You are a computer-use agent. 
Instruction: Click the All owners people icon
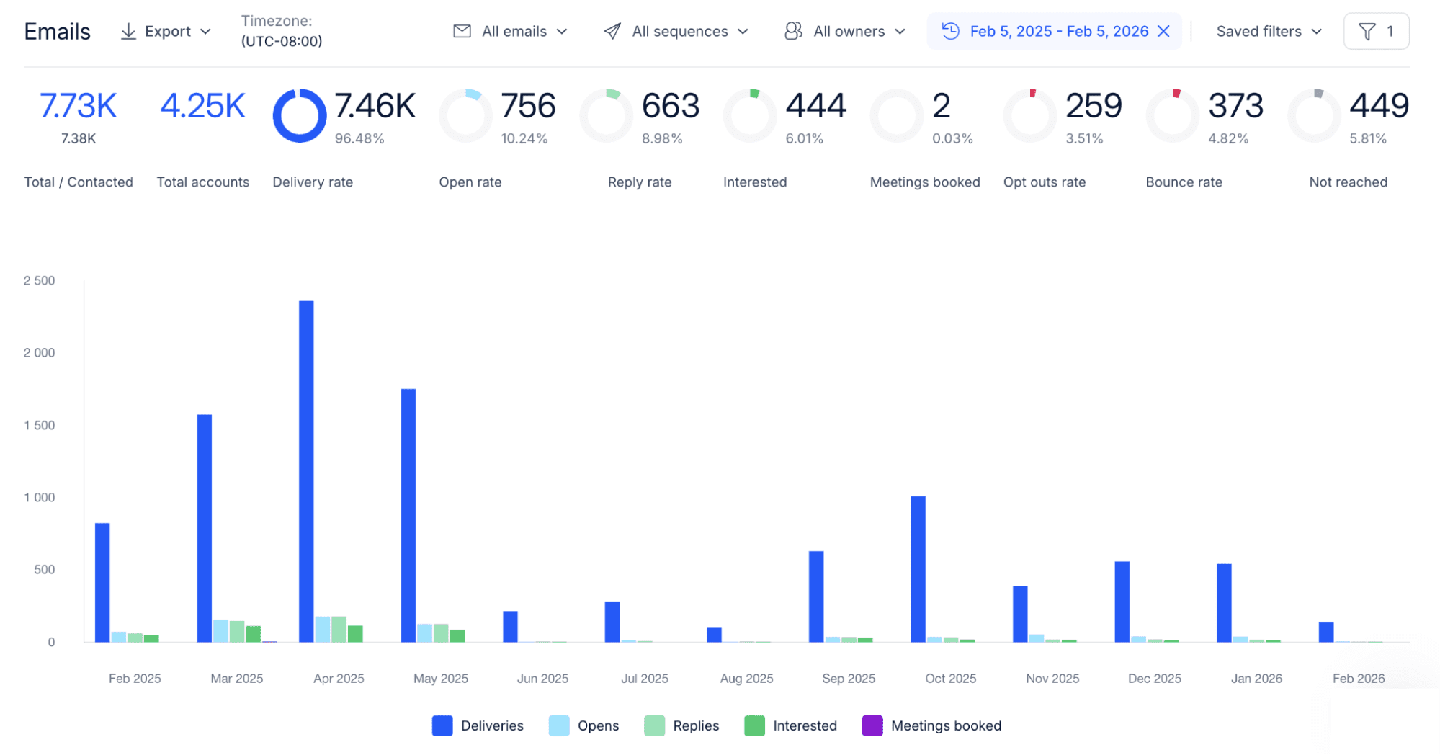pyautogui.click(x=793, y=31)
